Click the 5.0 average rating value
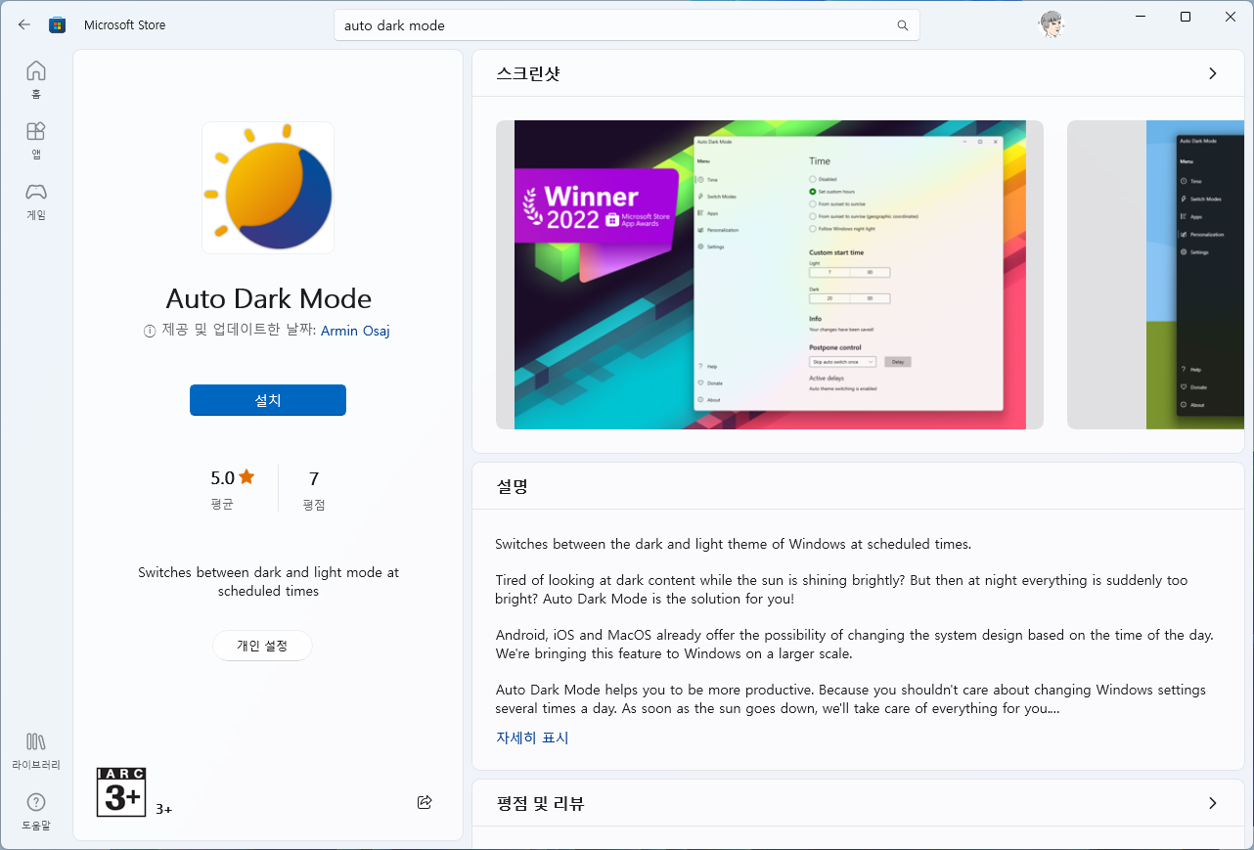Viewport: 1254px width, 850px height. (x=222, y=478)
